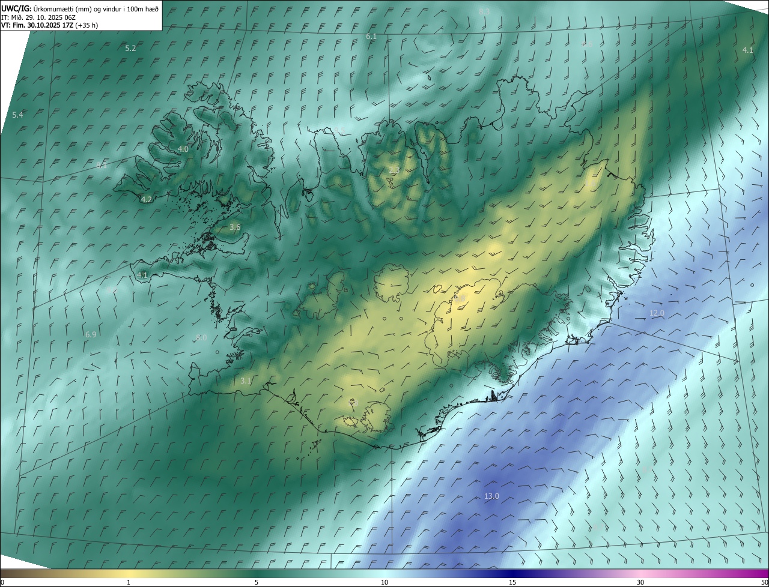The width and height of the screenshot is (769, 587).
Task: Select the 6.9 value in the southwest sea
Action: click(x=91, y=334)
